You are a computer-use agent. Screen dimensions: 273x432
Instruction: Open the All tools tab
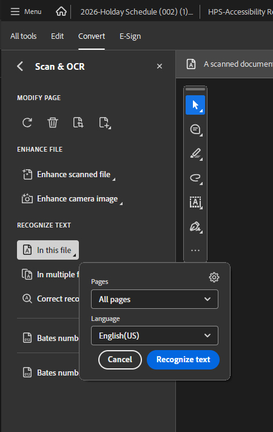[x=24, y=36]
